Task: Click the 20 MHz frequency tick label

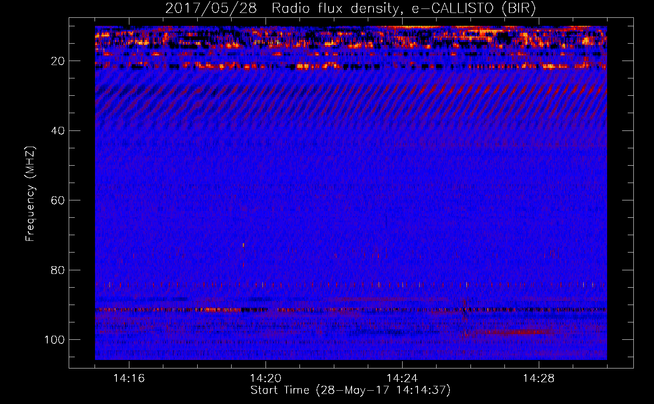Action: click(x=58, y=61)
